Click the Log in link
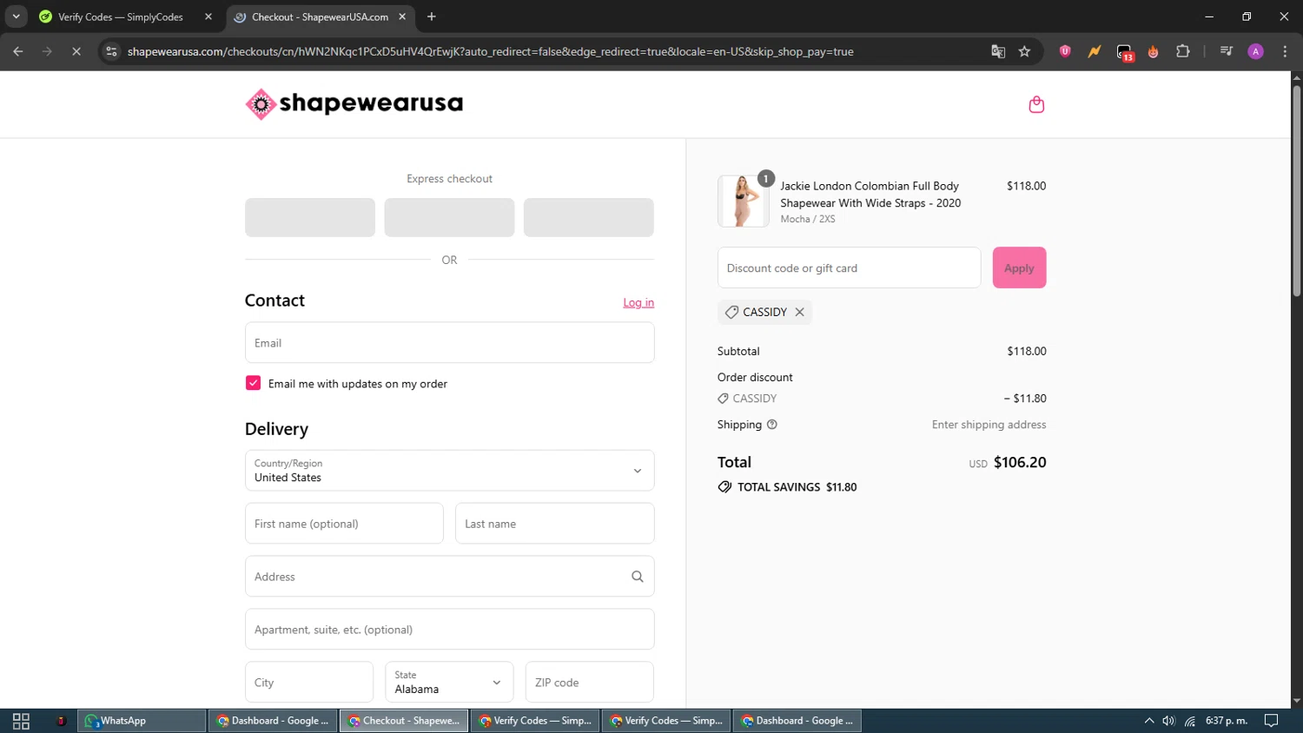Image resolution: width=1303 pixels, height=733 pixels. click(x=638, y=302)
